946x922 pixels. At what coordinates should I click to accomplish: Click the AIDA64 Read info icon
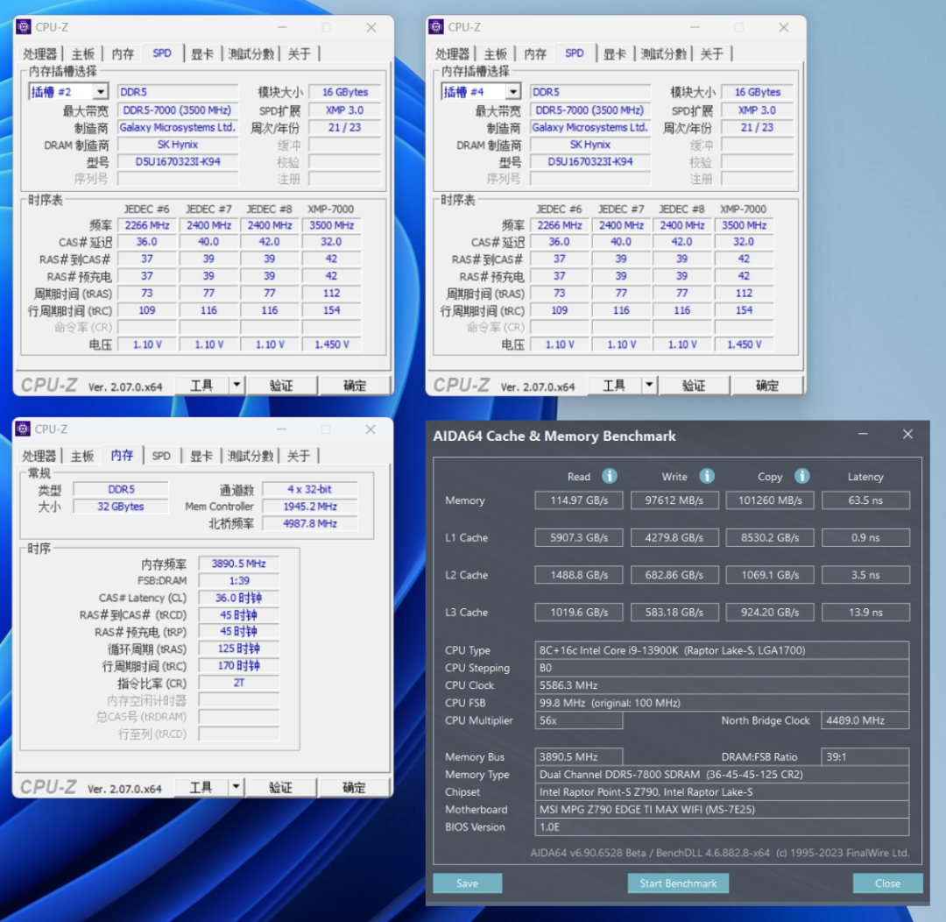click(x=610, y=476)
